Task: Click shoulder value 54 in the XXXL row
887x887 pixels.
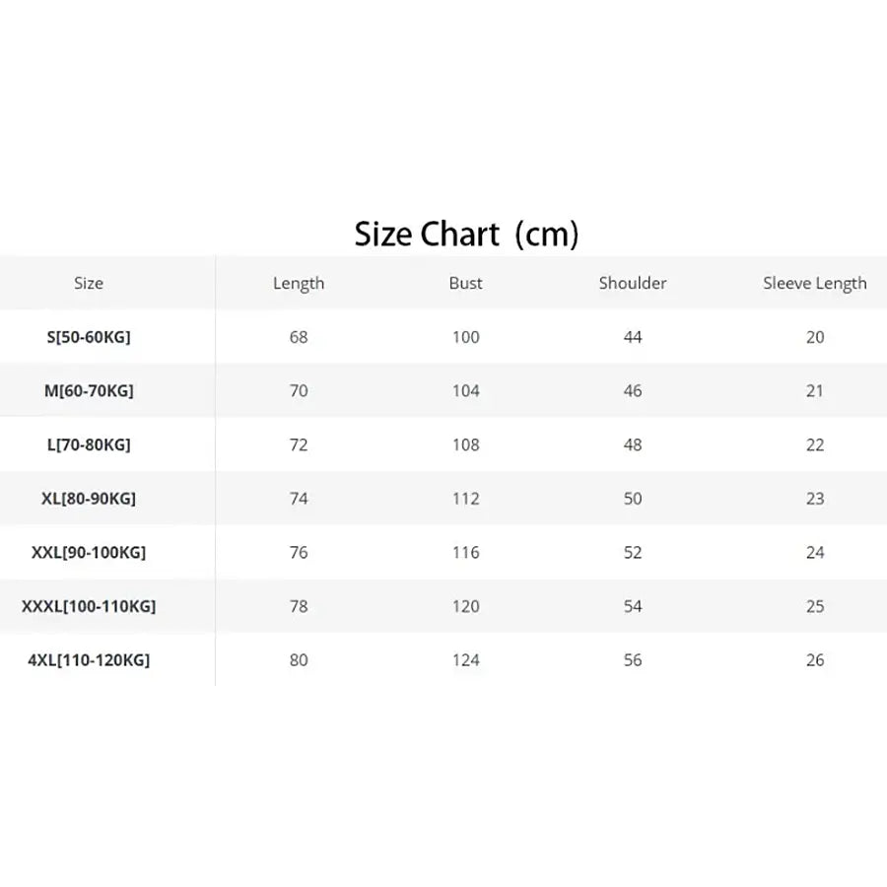Action: pos(633,606)
